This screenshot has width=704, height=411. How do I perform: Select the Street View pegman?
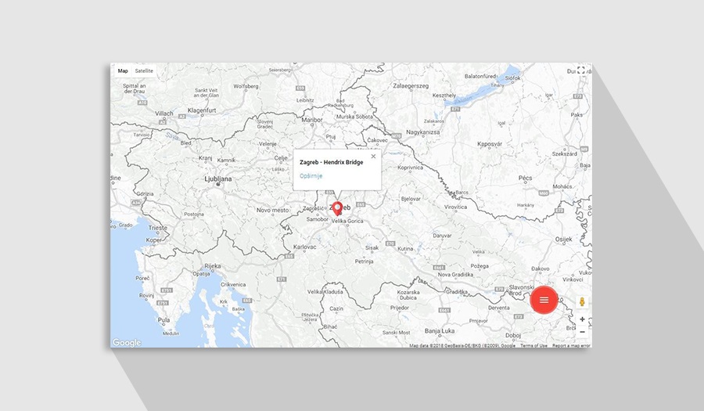(582, 302)
